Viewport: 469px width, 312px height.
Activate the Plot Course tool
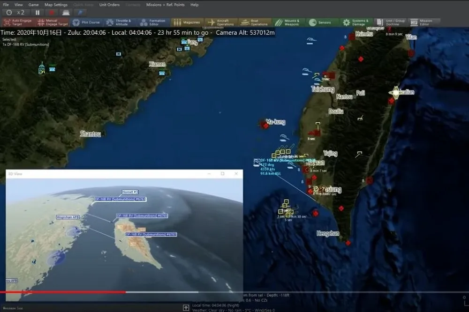86,22
